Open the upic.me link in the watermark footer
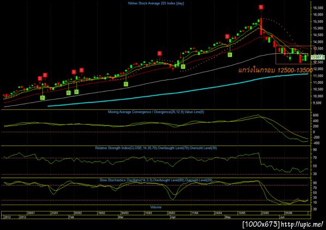The image size is (326, 230). [302, 224]
